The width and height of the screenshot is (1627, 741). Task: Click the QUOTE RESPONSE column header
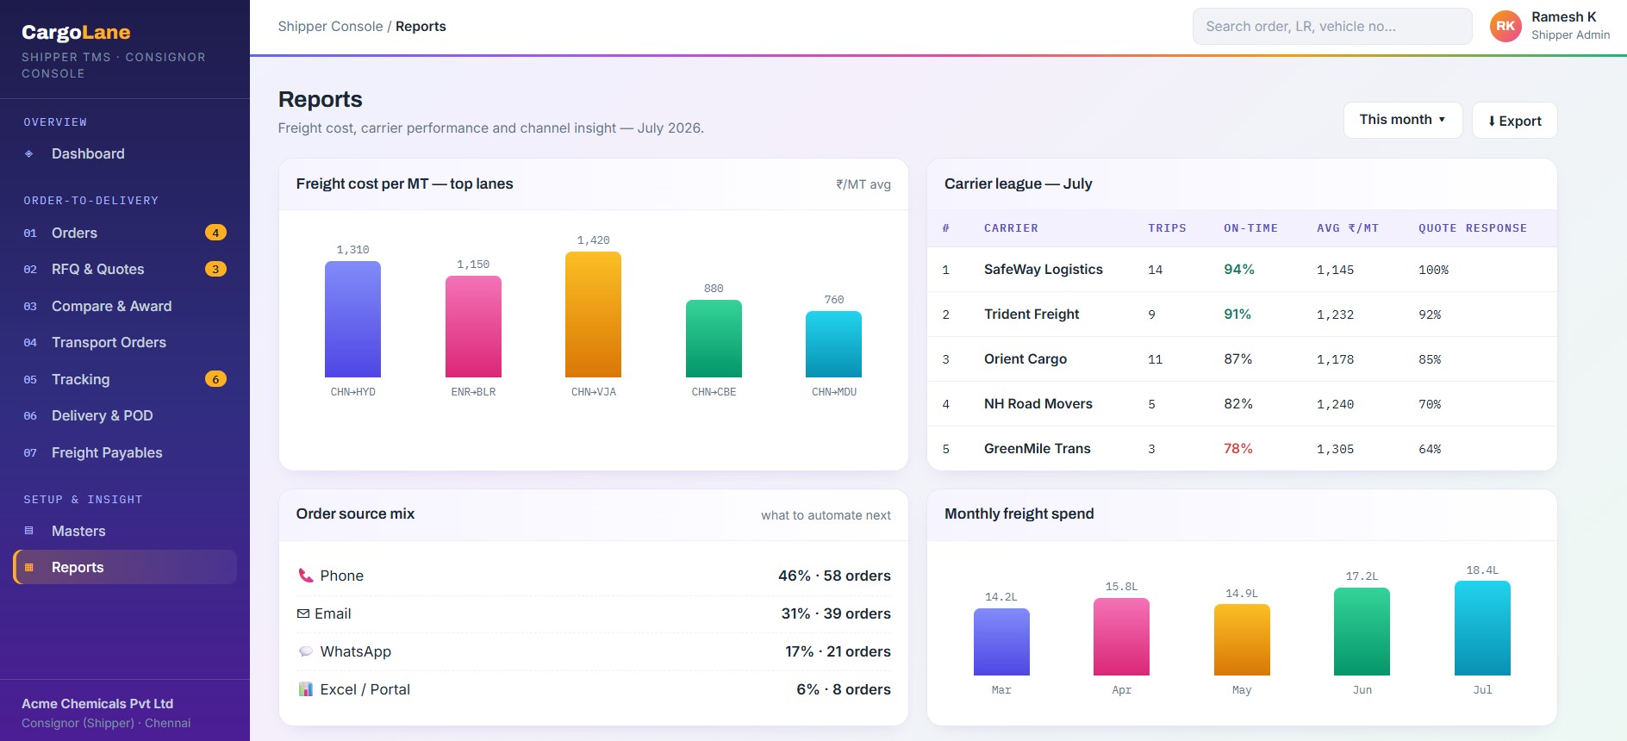tap(1473, 228)
